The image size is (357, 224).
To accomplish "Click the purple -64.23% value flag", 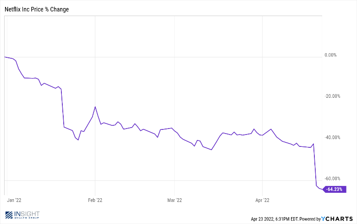I will (x=335, y=189).
